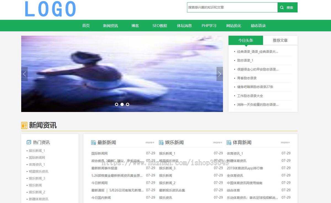The width and height of the screenshot is (331, 203).
Task: Focus the search text field
Action: point(232,7)
